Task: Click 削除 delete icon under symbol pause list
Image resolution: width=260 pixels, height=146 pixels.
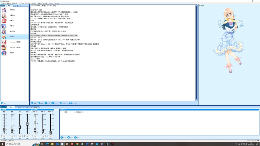Action: click(76, 137)
